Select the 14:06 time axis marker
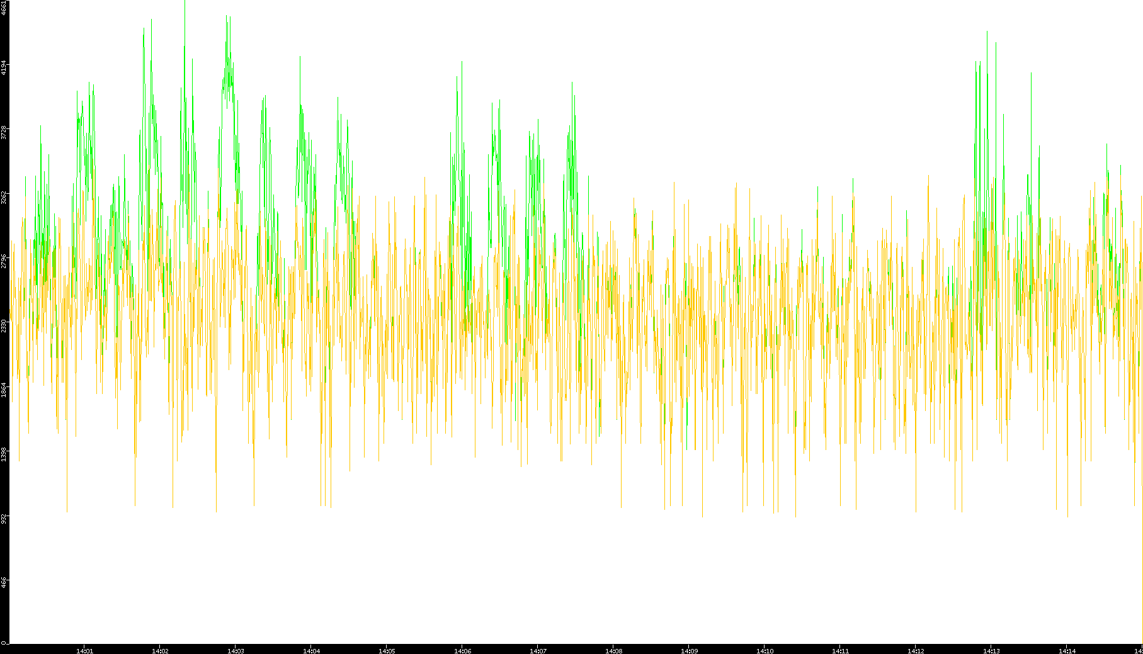The width and height of the screenshot is (1143, 654). (x=462, y=651)
